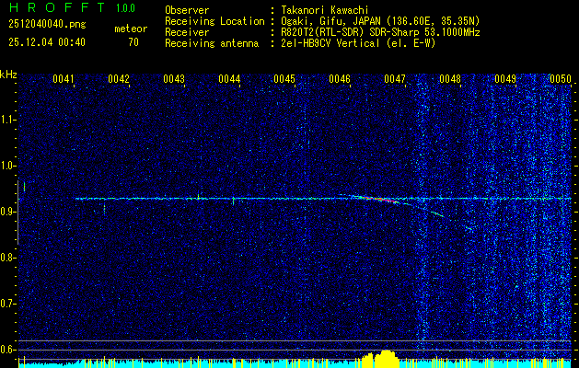Click the 0050 time marker

tap(561, 79)
